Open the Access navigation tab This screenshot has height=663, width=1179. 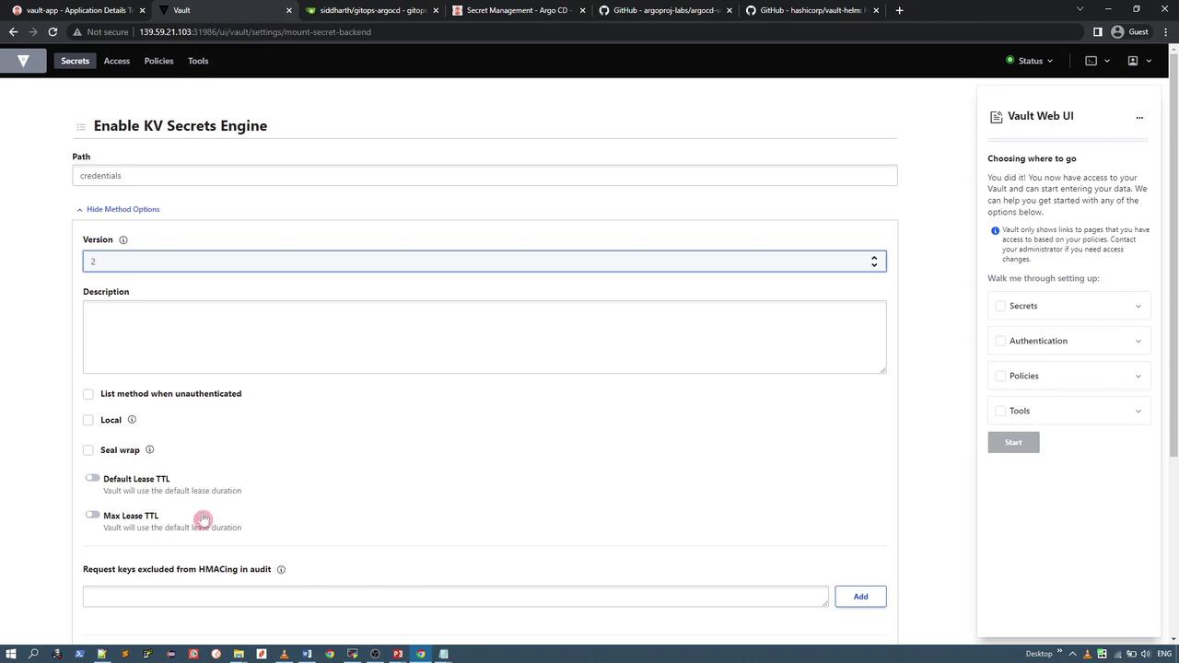tap(117, 61)
